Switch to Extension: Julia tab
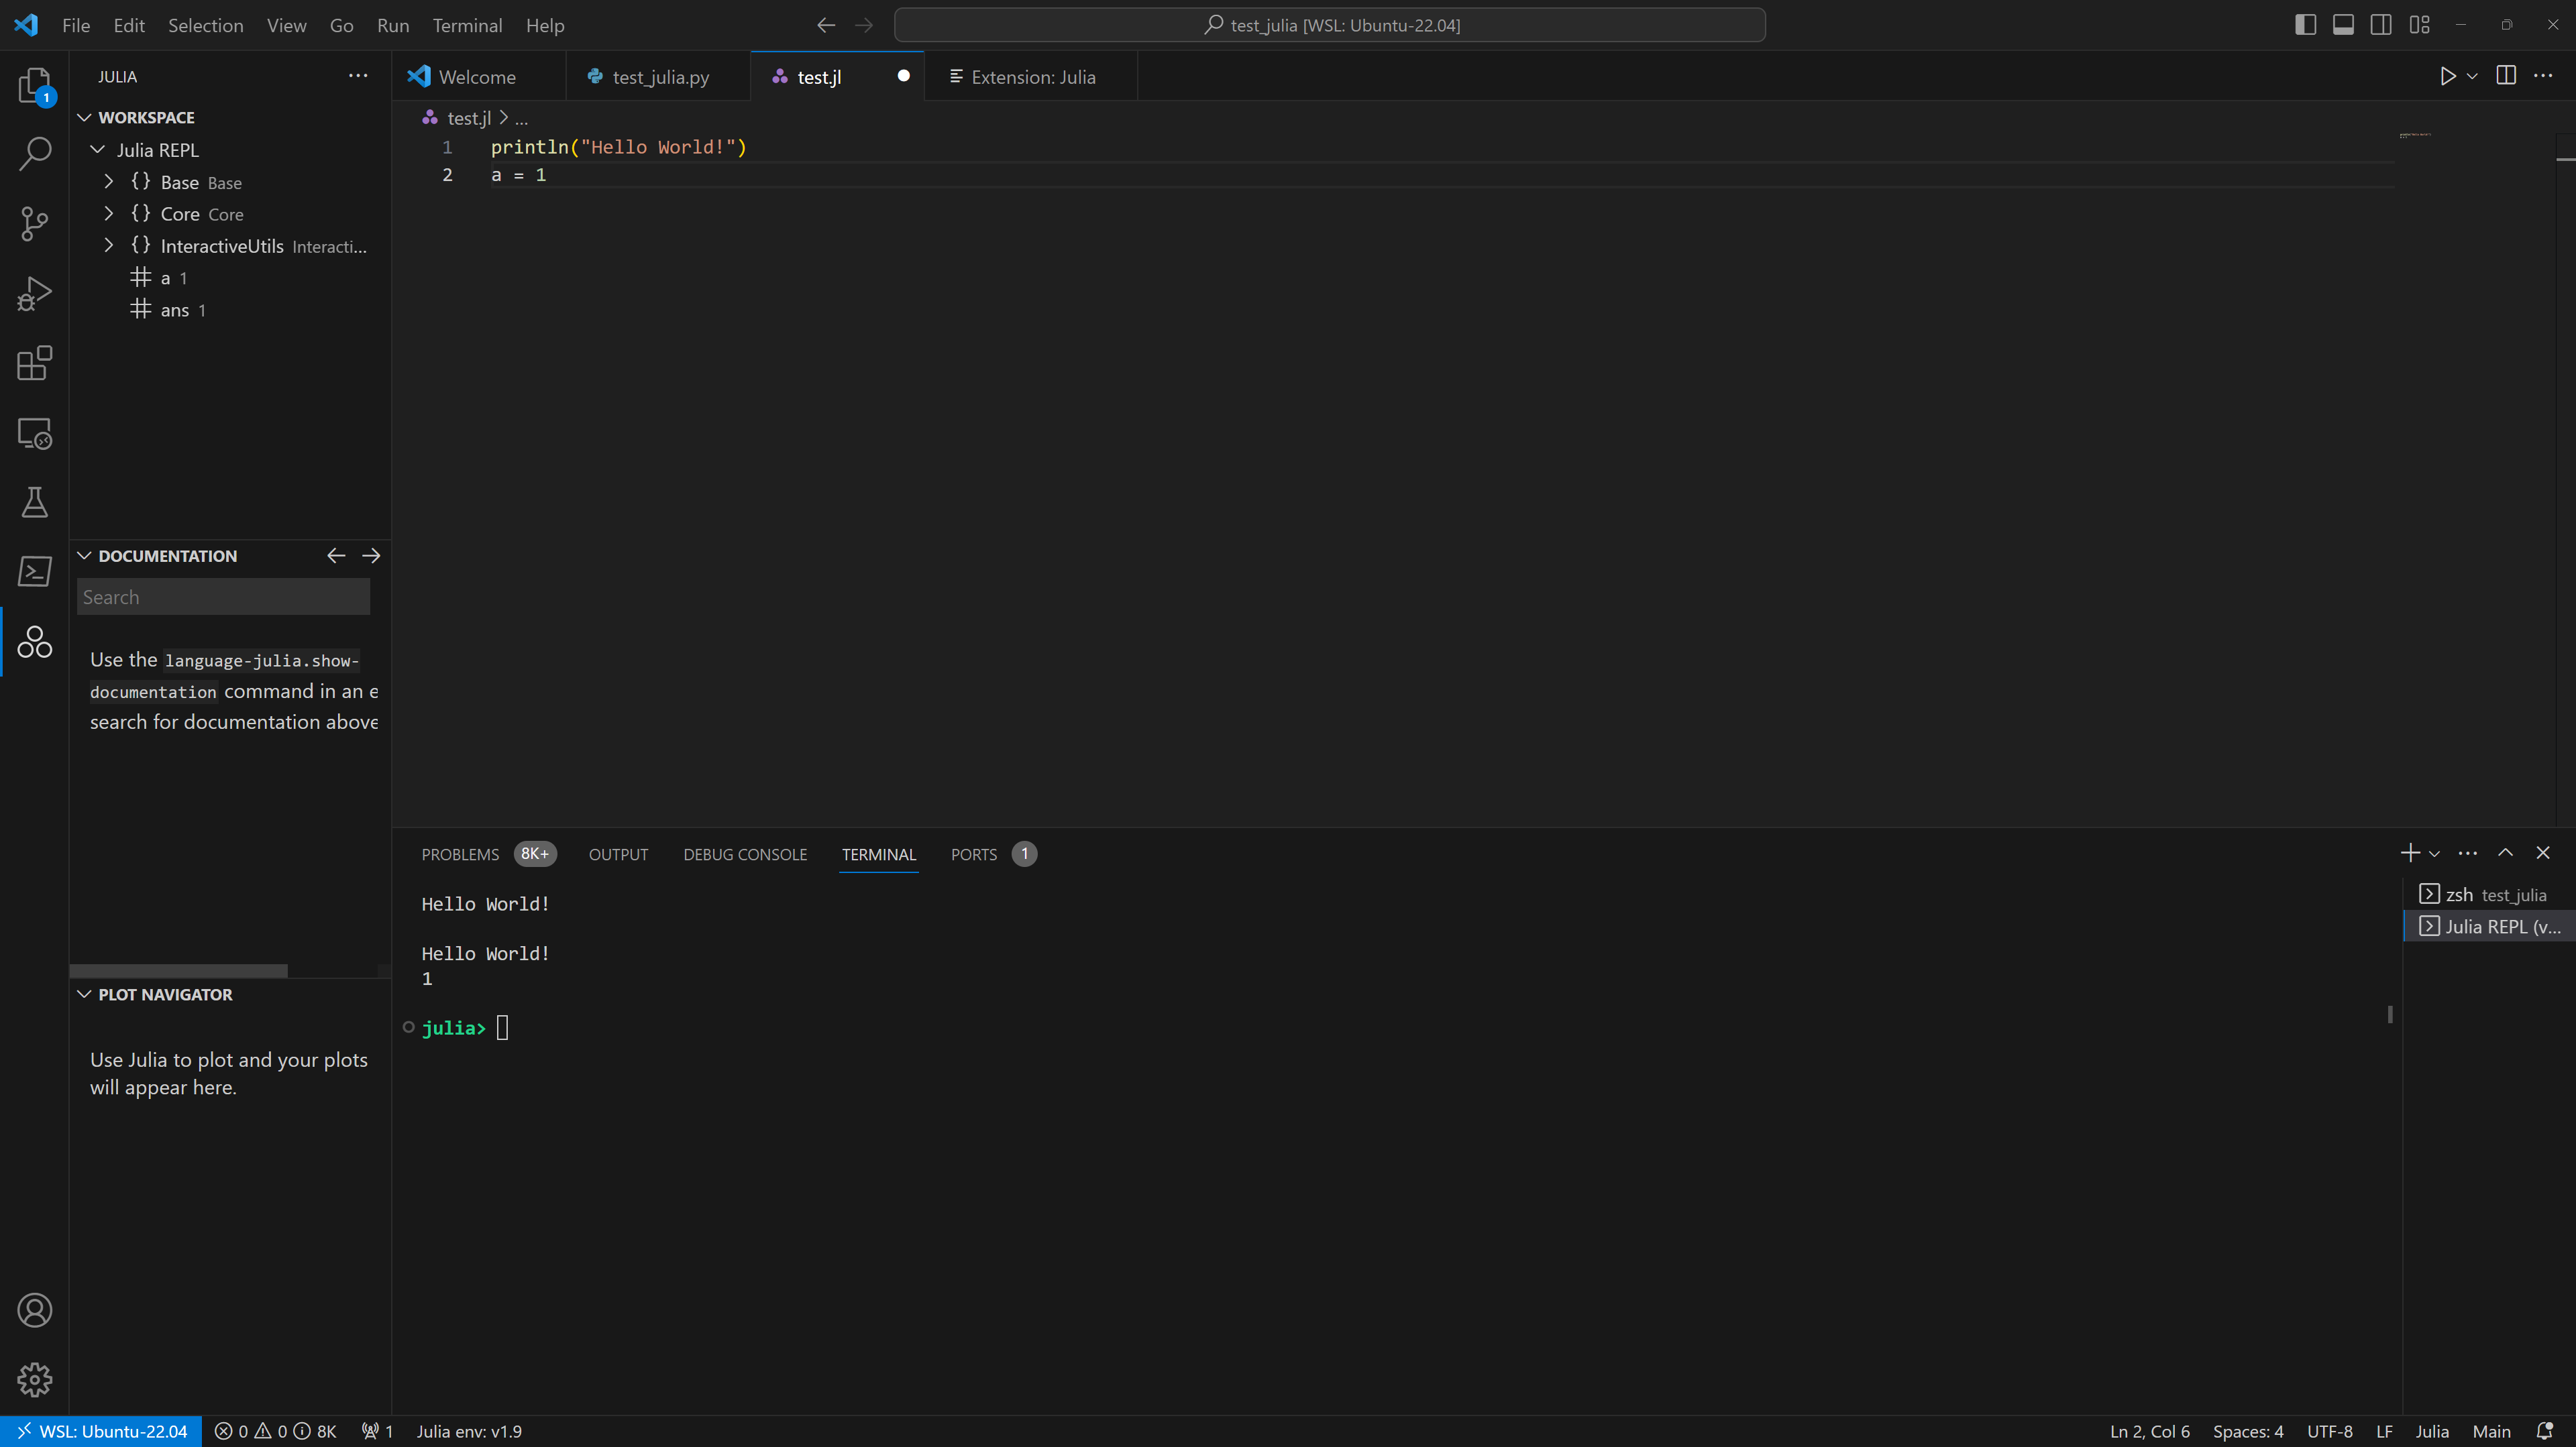 point(1032,77)
